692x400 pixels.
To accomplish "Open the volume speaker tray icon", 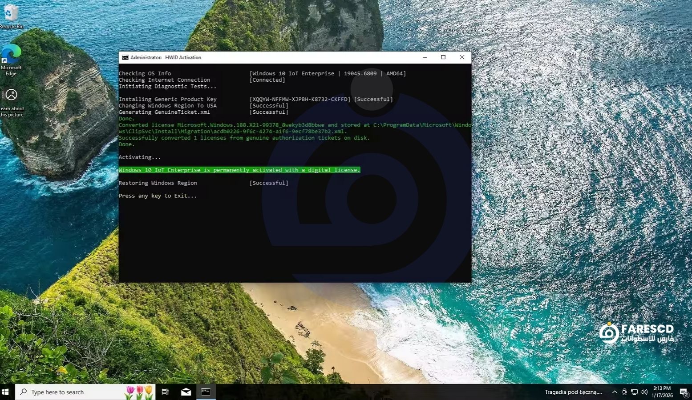I will 644,392.
